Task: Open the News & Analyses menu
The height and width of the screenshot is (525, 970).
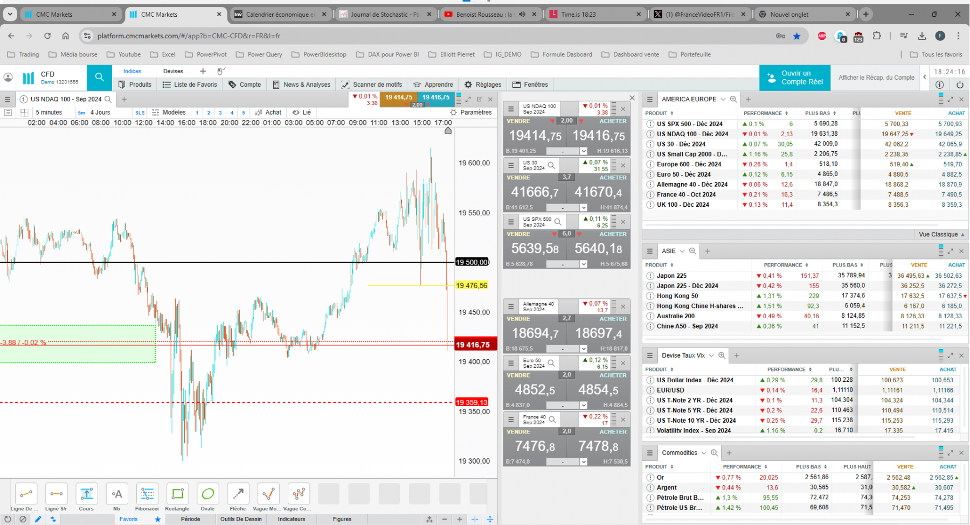Action: click(302, 85)
